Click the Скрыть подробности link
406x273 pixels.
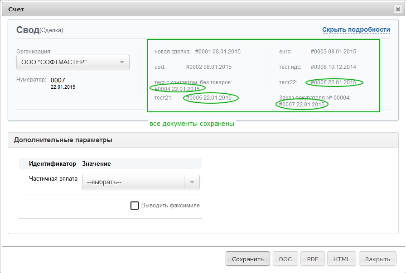[x=356, y=30]
